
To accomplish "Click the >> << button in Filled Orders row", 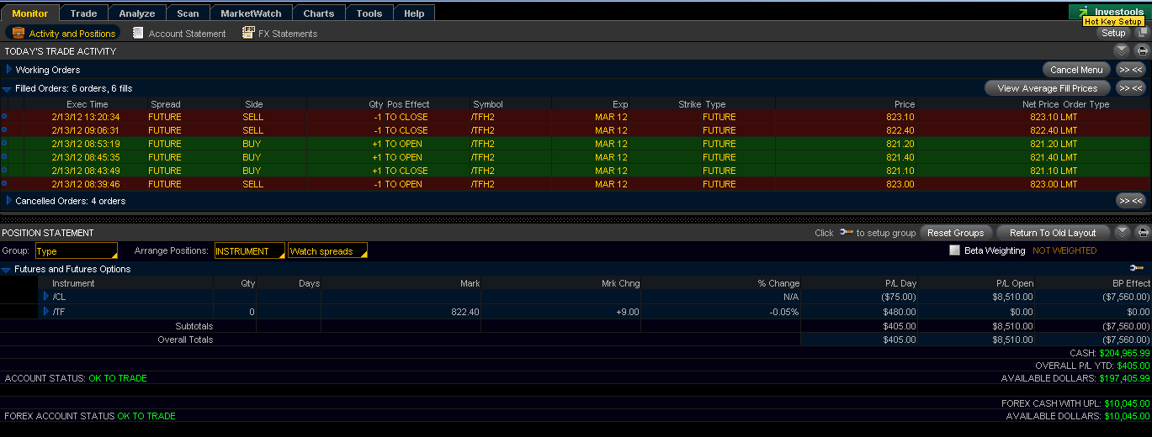I will 1131,88.
